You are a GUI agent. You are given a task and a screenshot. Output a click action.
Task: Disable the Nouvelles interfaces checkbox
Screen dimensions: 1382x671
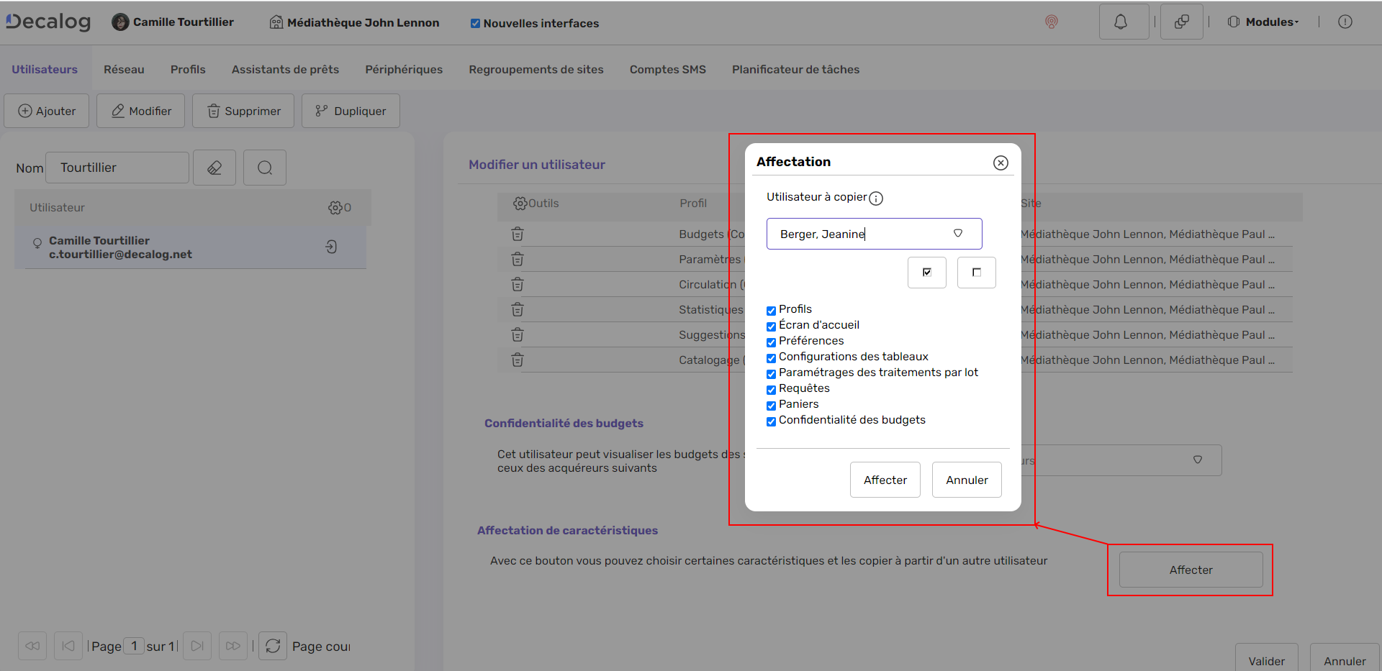475,22
